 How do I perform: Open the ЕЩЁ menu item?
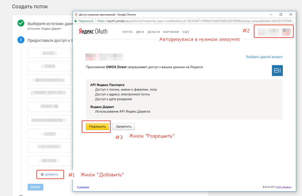[x=186, y=32]
